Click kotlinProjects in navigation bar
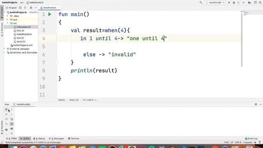The width and height of the screenshot is (263, 148). (x=9, y=2)
